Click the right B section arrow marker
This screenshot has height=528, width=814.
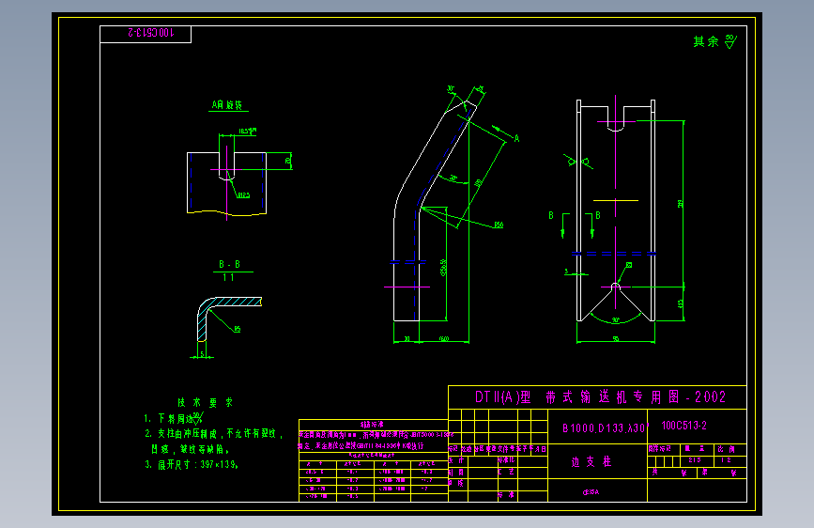click(591, 226)
